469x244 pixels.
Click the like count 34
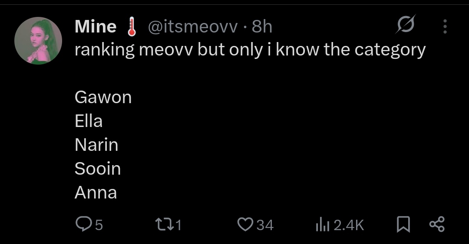[x=265, y=224]
